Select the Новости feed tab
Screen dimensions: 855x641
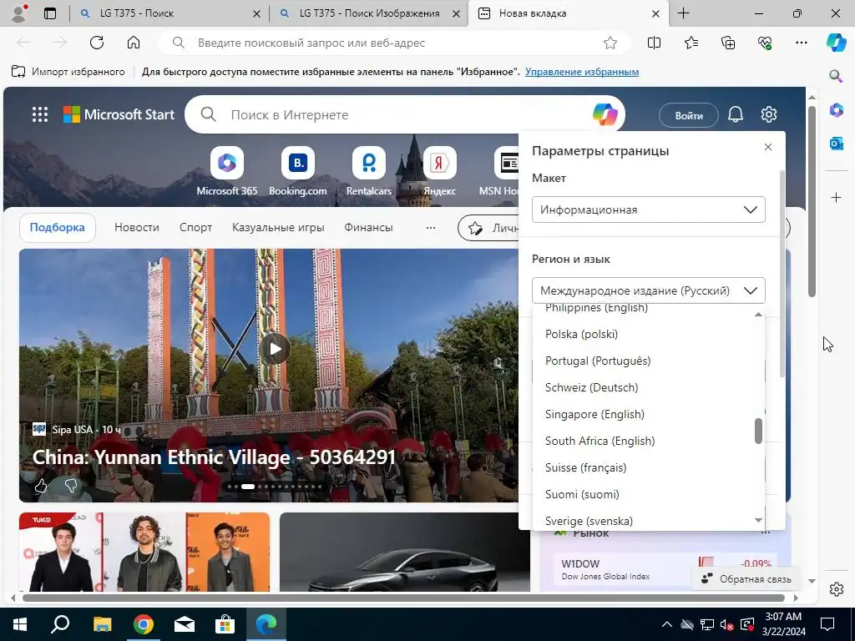(x=137, y=227)
